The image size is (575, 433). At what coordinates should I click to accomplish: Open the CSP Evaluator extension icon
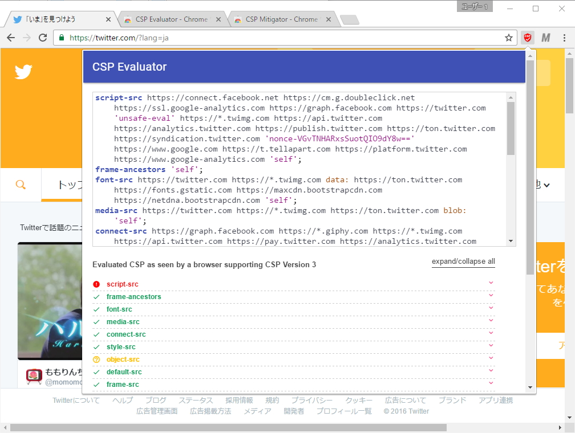tap(527, 38)
